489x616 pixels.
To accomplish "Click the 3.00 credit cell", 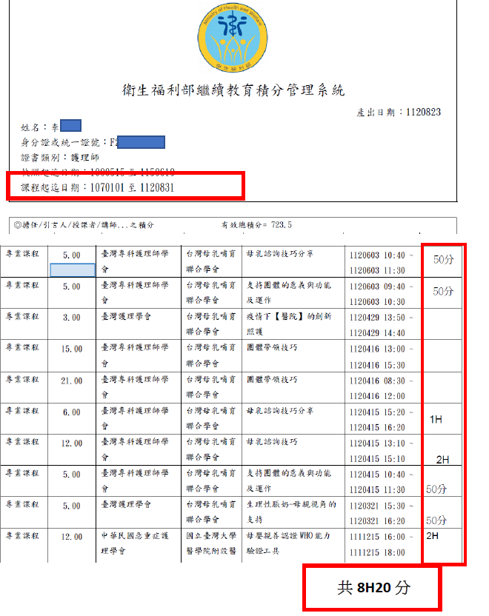I will click(x=72, y=316).
